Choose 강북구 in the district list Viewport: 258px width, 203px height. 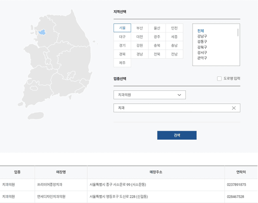(x=202, y=47)
